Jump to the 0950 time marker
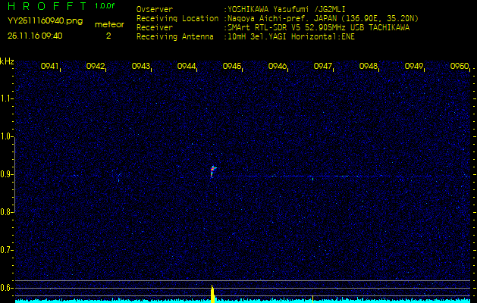Image resolution: width=477 pixels, height=303 pixels. point(459,67)
